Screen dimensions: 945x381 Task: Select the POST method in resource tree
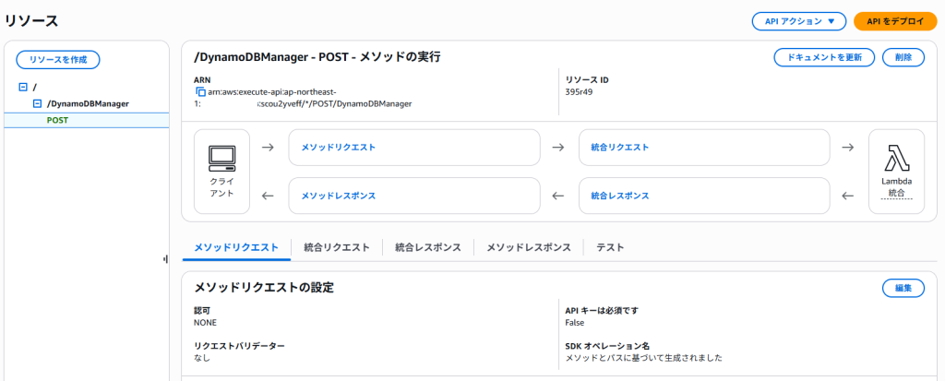point(57,120)
